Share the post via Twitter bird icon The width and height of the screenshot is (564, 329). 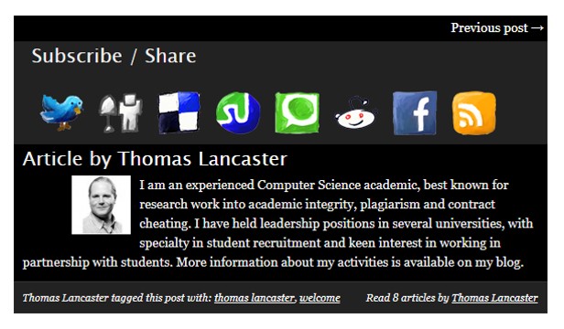tap(61, 112)
